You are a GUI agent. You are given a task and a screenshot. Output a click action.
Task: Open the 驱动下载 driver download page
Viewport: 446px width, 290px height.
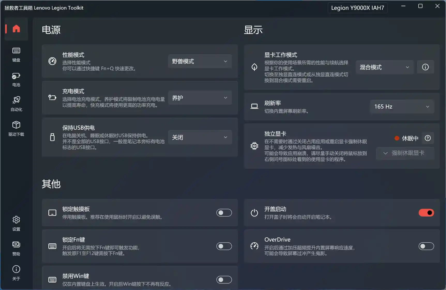click(16, 129)
